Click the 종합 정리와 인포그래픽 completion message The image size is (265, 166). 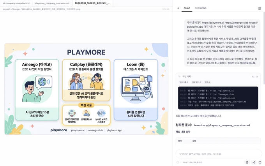coord(198,116)
